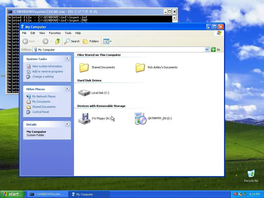Click the Address bar field
Image resolution: width=264 pixels, height=198 pixels.
click(x=119, y=49)
